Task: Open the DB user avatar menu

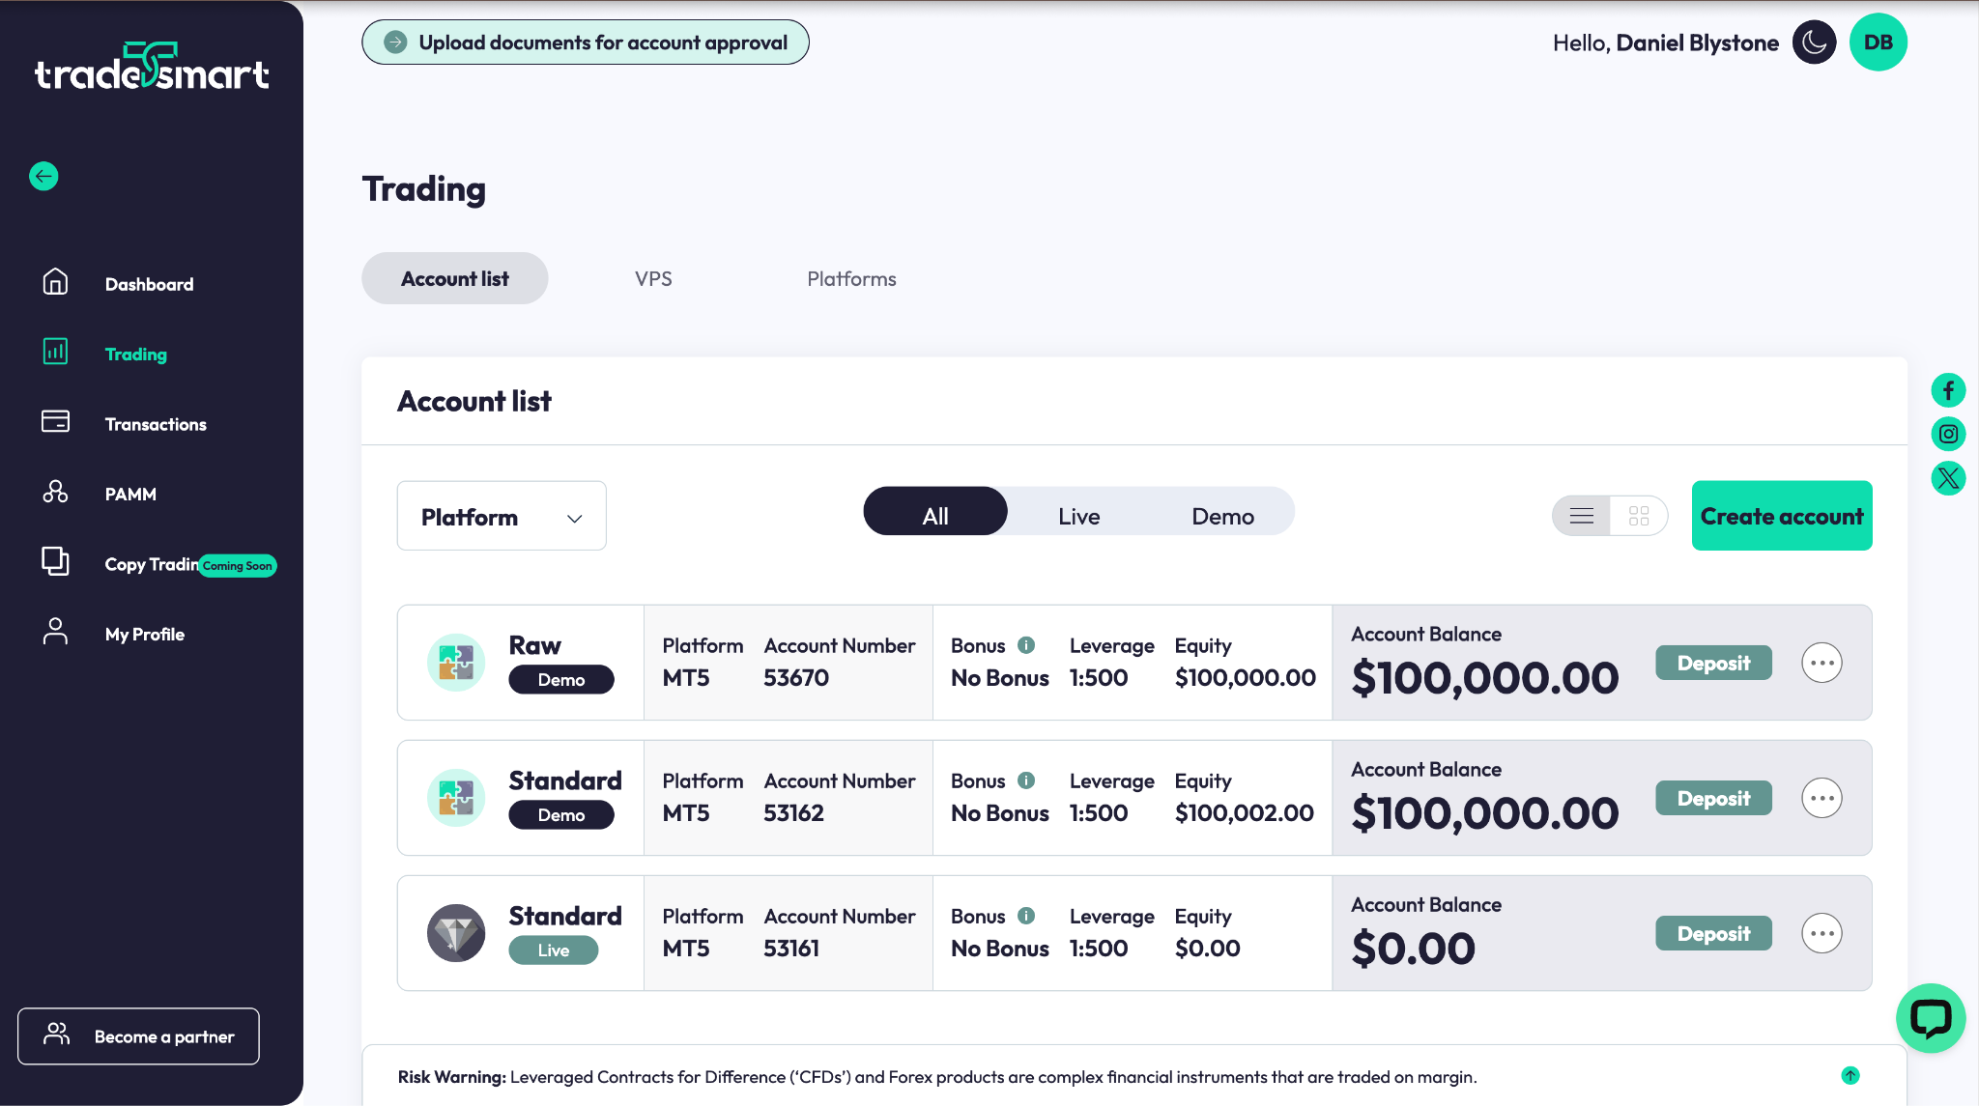Action: pyautogui.click(x=1878, y=43)
